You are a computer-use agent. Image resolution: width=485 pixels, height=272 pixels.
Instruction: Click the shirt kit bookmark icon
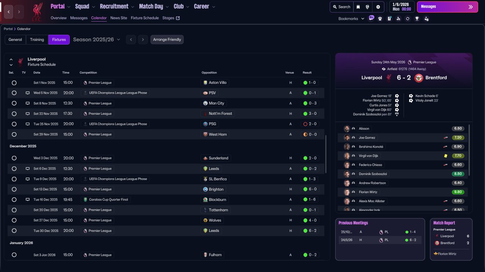click(380, 19)
